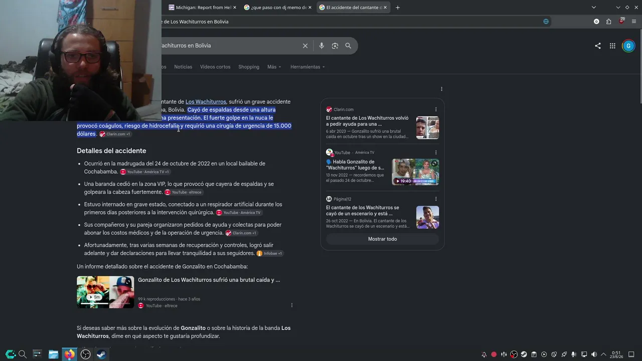Screen dimensions: 642x361
Task: Open the browser extensions puzzle icon
Action: coord(609,22)
